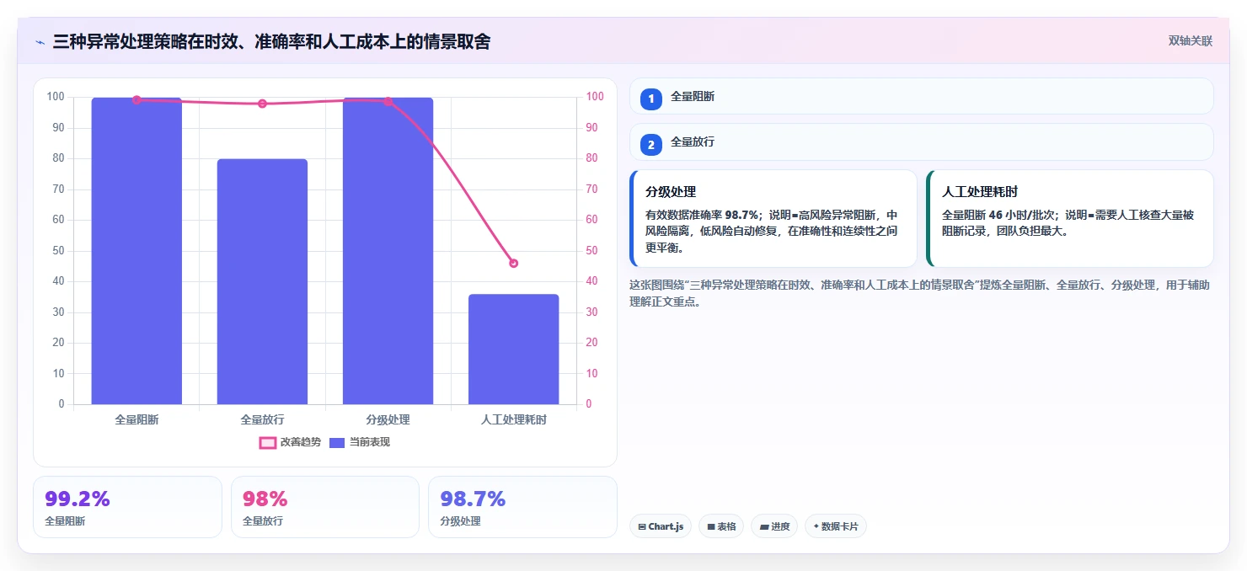The height and width of the screenshot is (571, 1247).
Task: Select the number 1 badge for 全量阻断
Action: (x=650, y=99)
